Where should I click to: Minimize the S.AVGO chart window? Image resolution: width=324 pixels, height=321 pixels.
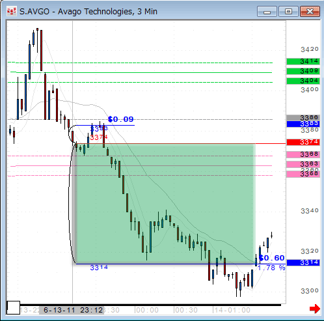click(267, 12)
